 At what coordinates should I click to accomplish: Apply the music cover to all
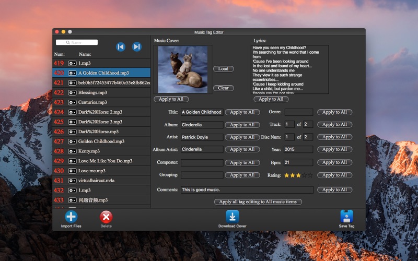(171, 99)
